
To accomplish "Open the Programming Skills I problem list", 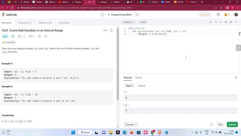I will [x=120, y=15].
